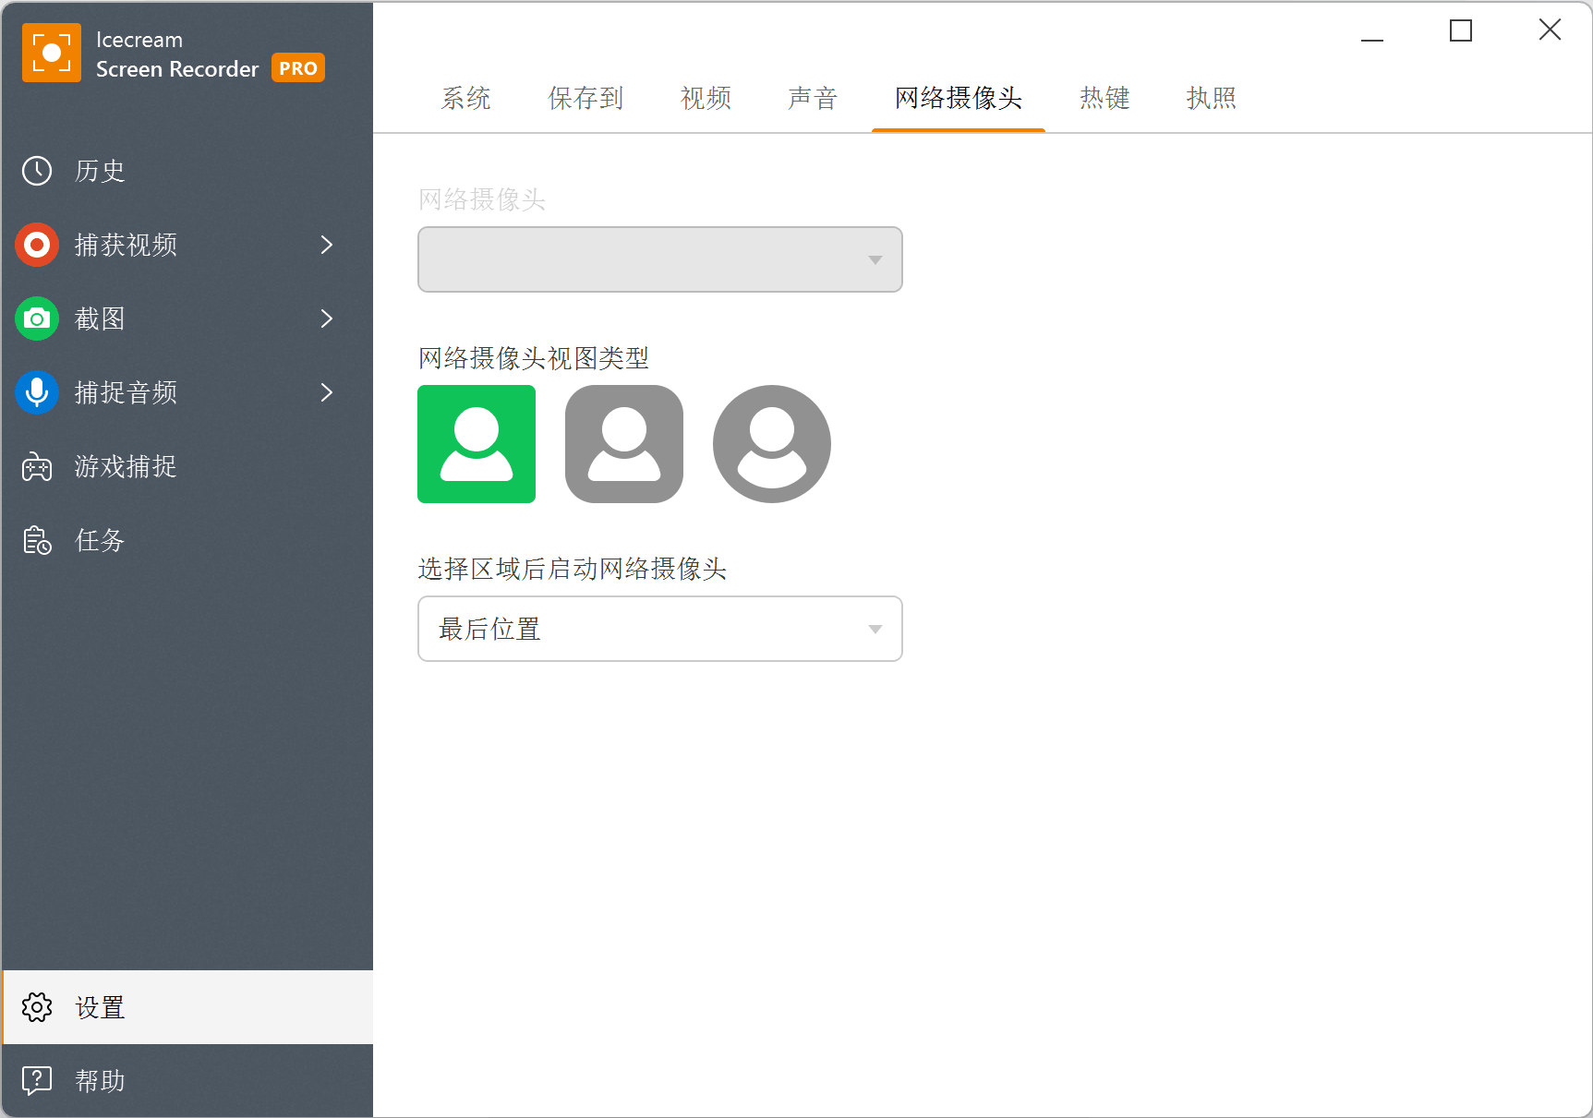This screenshot has width=1593, height=1118.
Task: Select the circular webcam view type
Action: click(772, 444)
